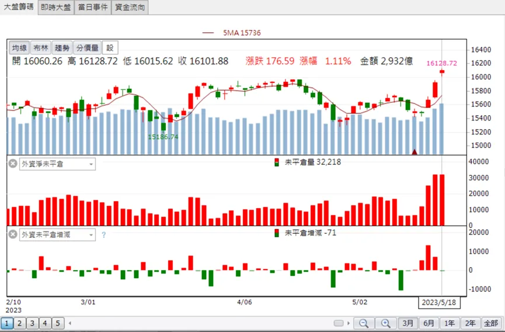Click the 漲幅 1.11% value
This screenshot has width=505, height=332.
(x=325, y=61)
